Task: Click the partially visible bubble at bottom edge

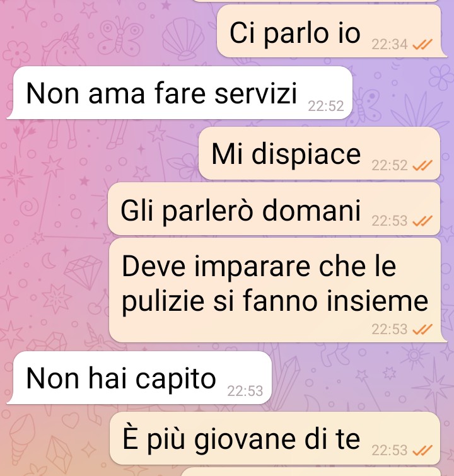Action: (x=311, y=472)
